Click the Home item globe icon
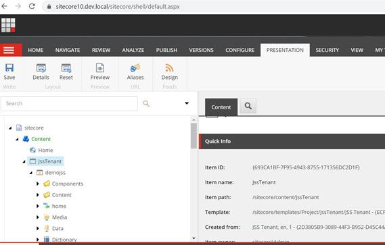The width and height of the screenshot is (385, 245). point(32,151)
